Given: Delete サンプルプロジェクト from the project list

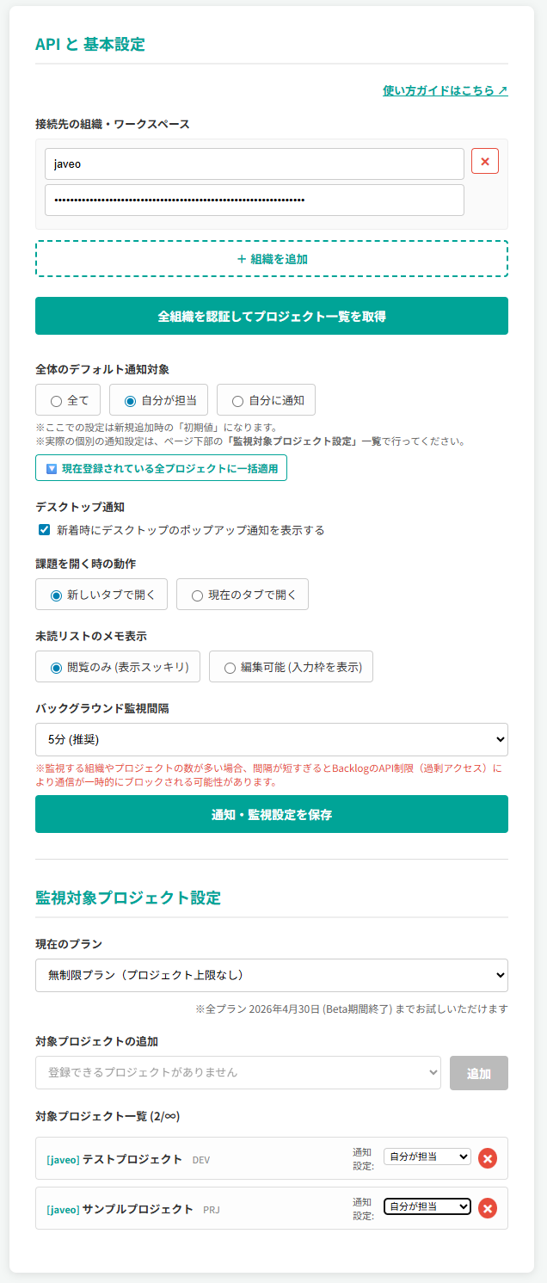Looking at the screenshot, I should click(488, 1209).
